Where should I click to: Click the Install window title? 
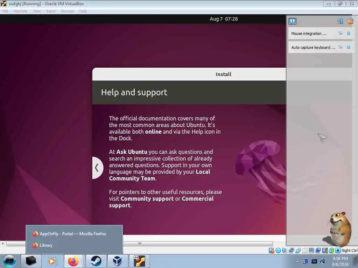tap(223, 74)
